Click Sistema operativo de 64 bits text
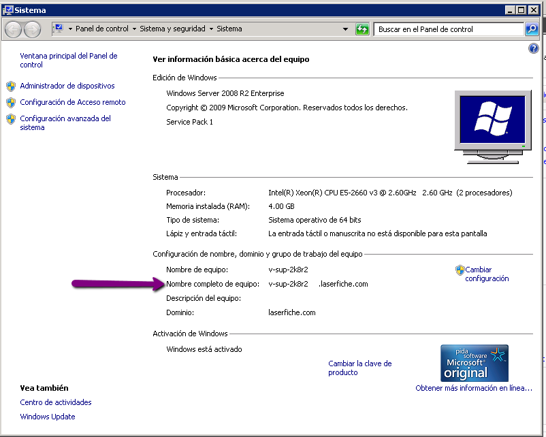 click(x=315, y=220)
